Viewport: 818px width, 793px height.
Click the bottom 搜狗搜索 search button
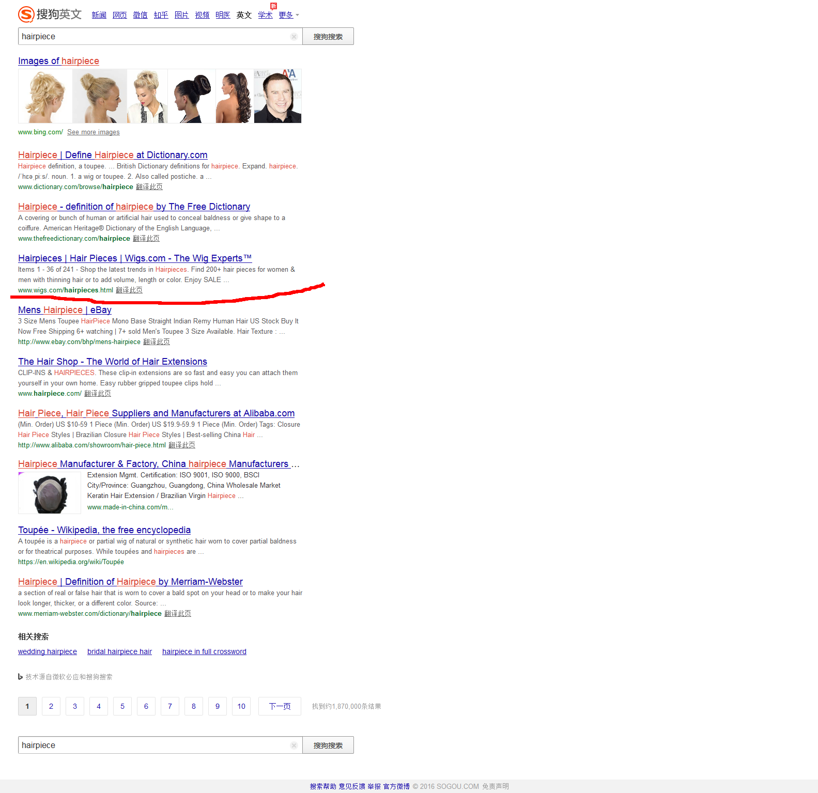(x=328, y=745)
